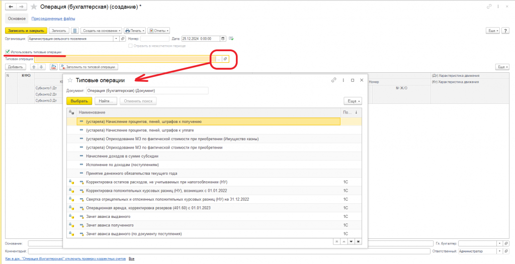Select row (устарела) Начисление процентов, пеней, штрафов к уплате

tap(214, 130)
